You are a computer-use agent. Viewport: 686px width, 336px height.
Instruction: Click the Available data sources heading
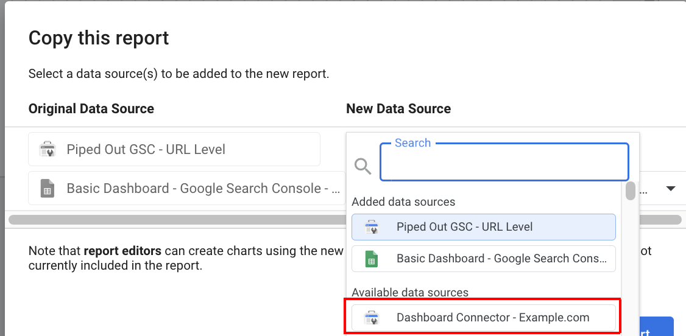(x=410, y=292)
